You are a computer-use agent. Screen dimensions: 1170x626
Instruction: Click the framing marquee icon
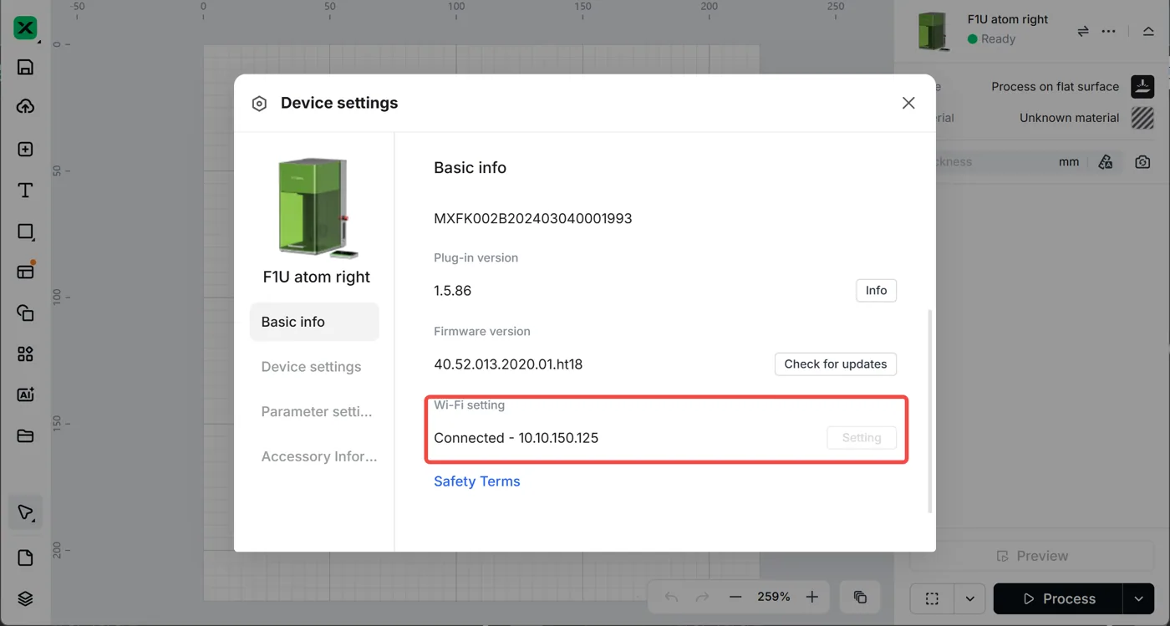click(x=933, y=598)
